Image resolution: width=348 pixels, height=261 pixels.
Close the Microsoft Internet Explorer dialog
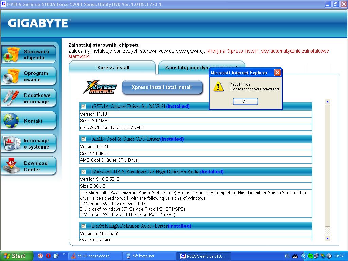coord(277,73)
